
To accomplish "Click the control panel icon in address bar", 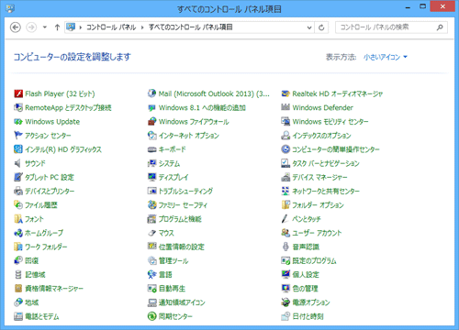I will (x=71, y=27).
